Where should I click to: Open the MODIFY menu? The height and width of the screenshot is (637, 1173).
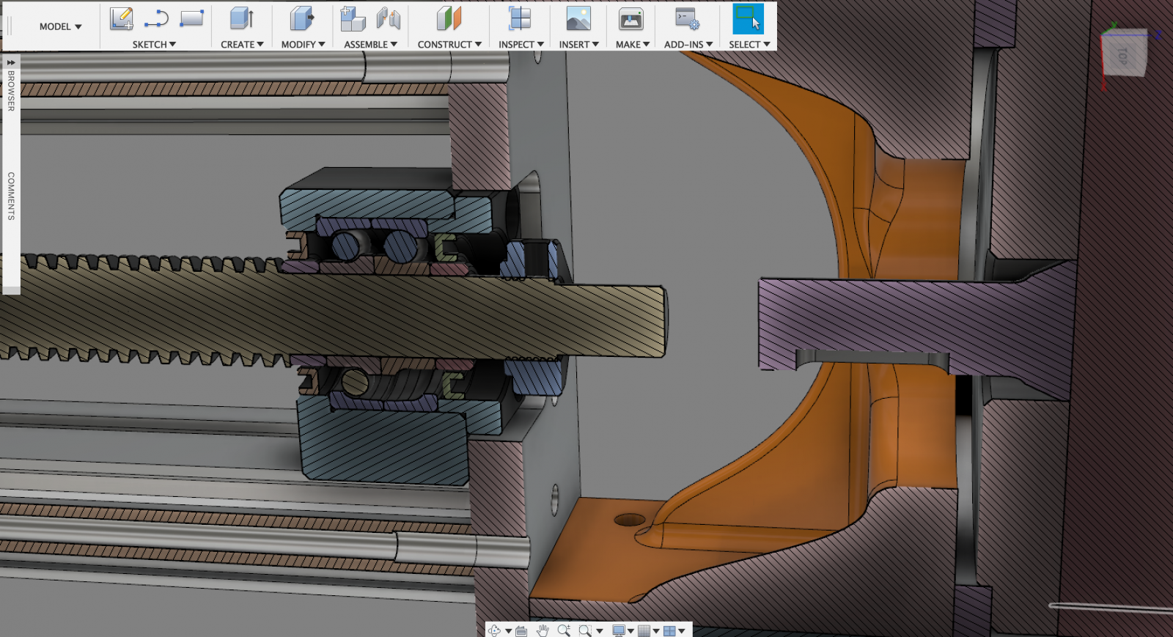pyautogui.click(x=303, y=45)
